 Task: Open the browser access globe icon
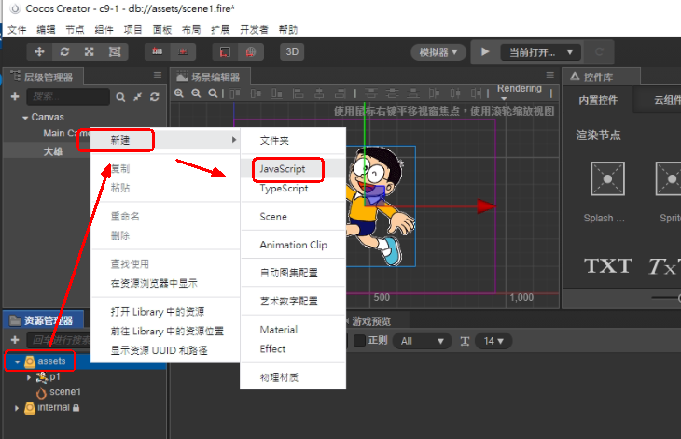(251, 52)
